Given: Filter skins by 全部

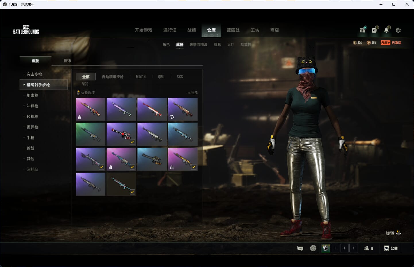Looking at the screenshot, I should [x=86, y=77].
